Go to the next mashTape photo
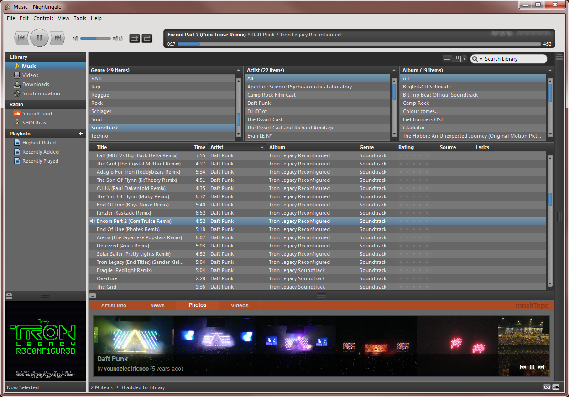The width and height of the screenshot is (569, 397). click(x=541, y=367)
